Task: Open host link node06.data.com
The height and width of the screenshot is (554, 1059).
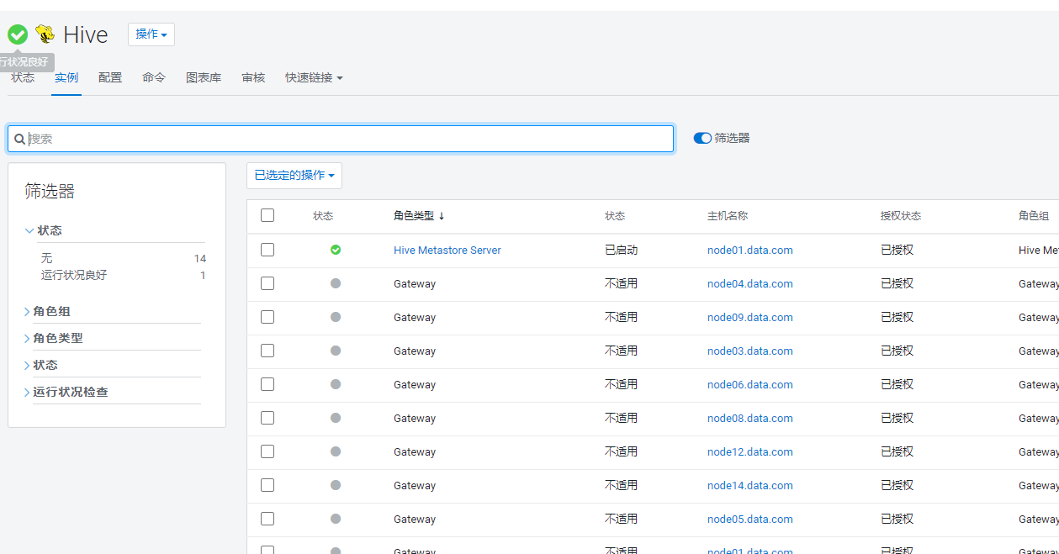Action: [750, 384]
